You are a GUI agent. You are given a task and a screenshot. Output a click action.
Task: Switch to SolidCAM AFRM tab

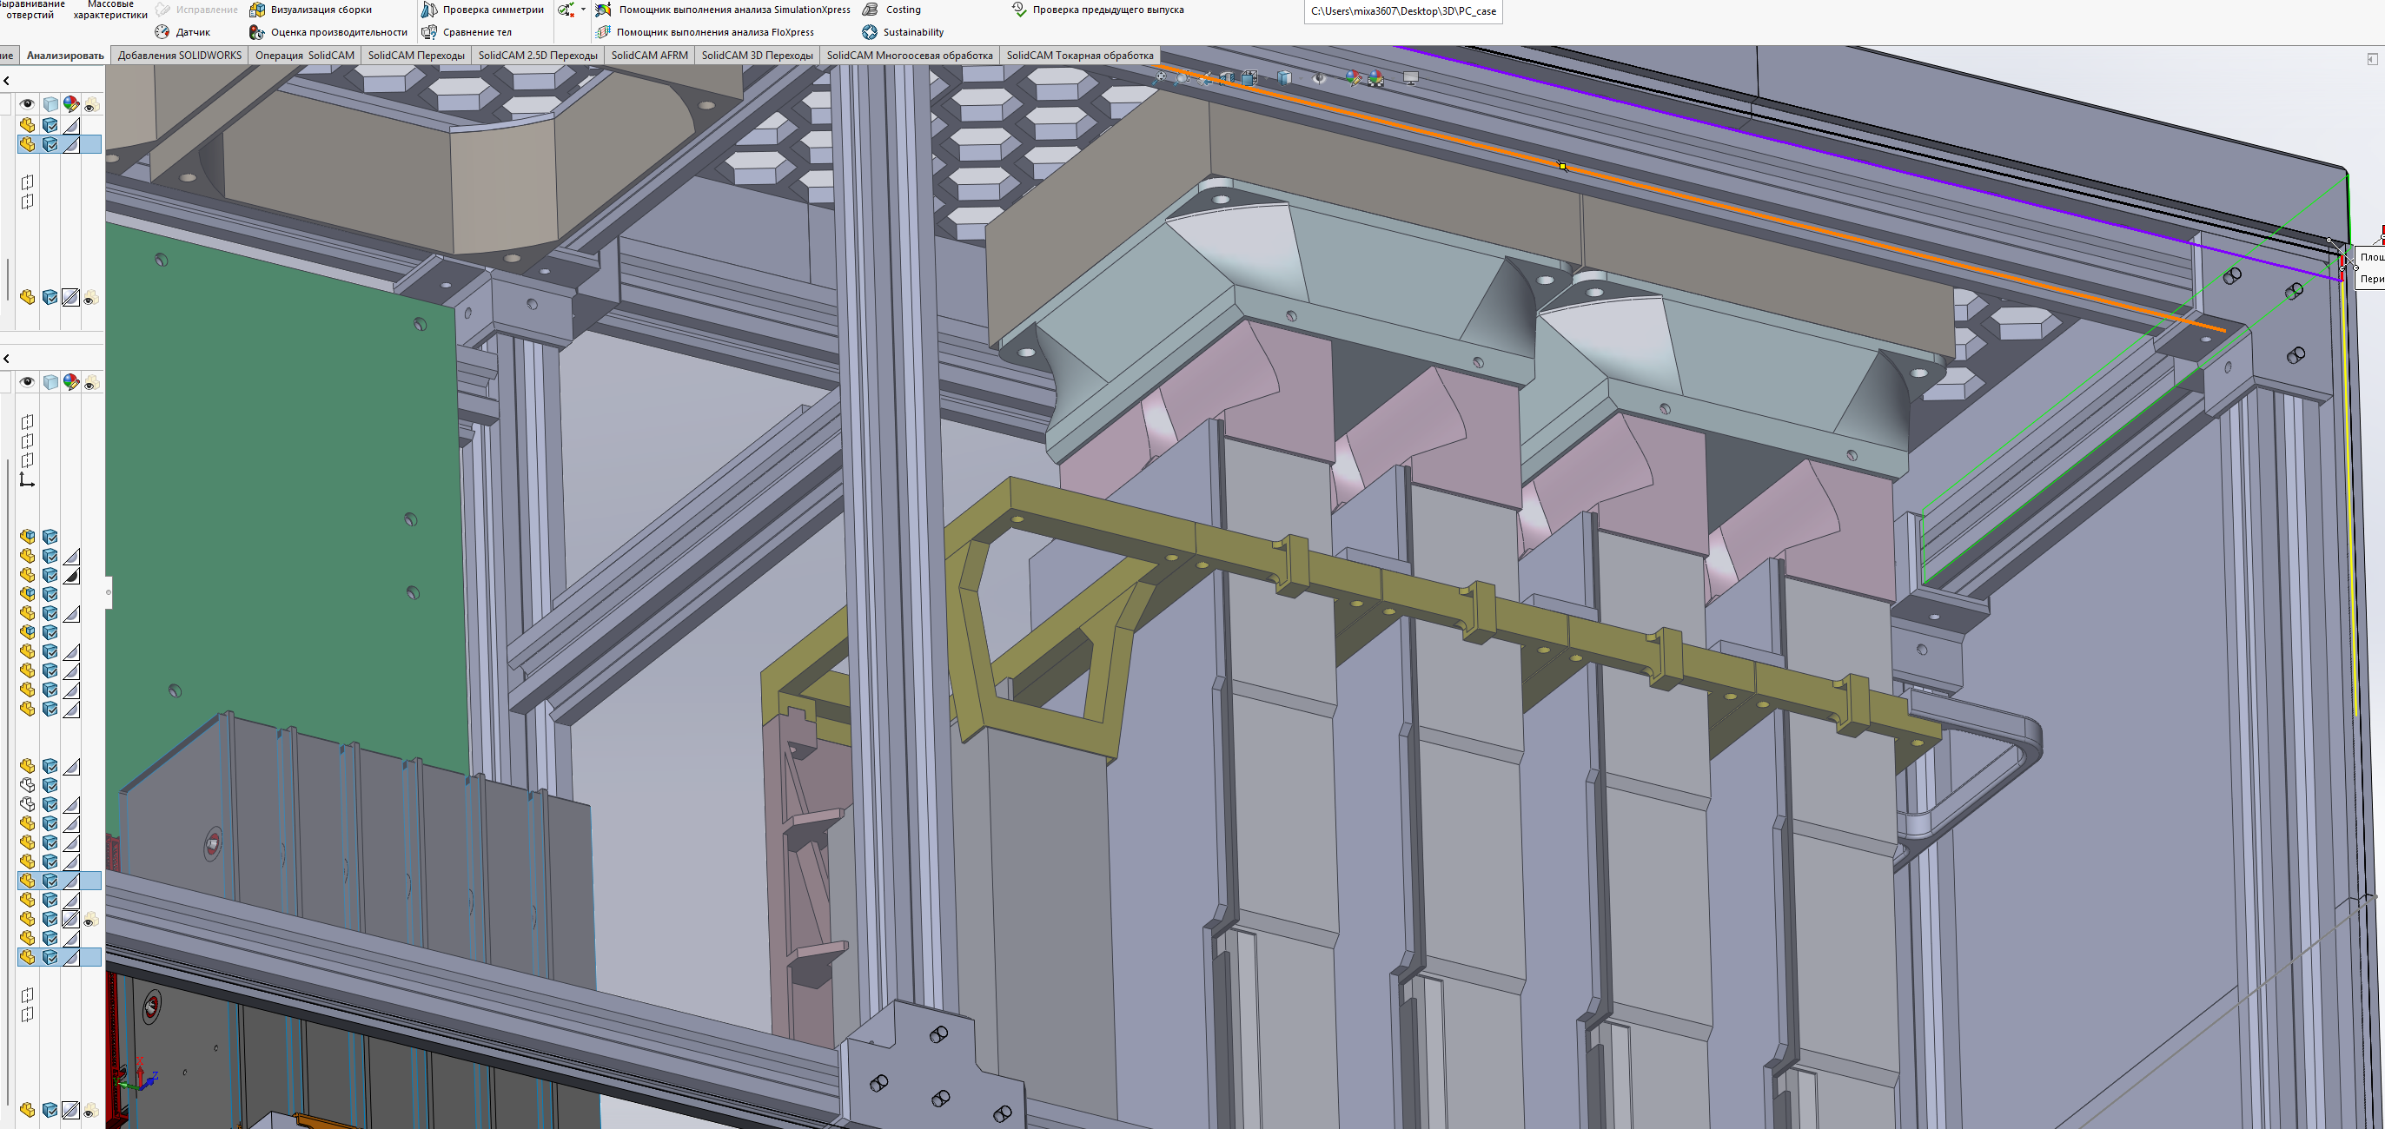click(x=649, y=56)
